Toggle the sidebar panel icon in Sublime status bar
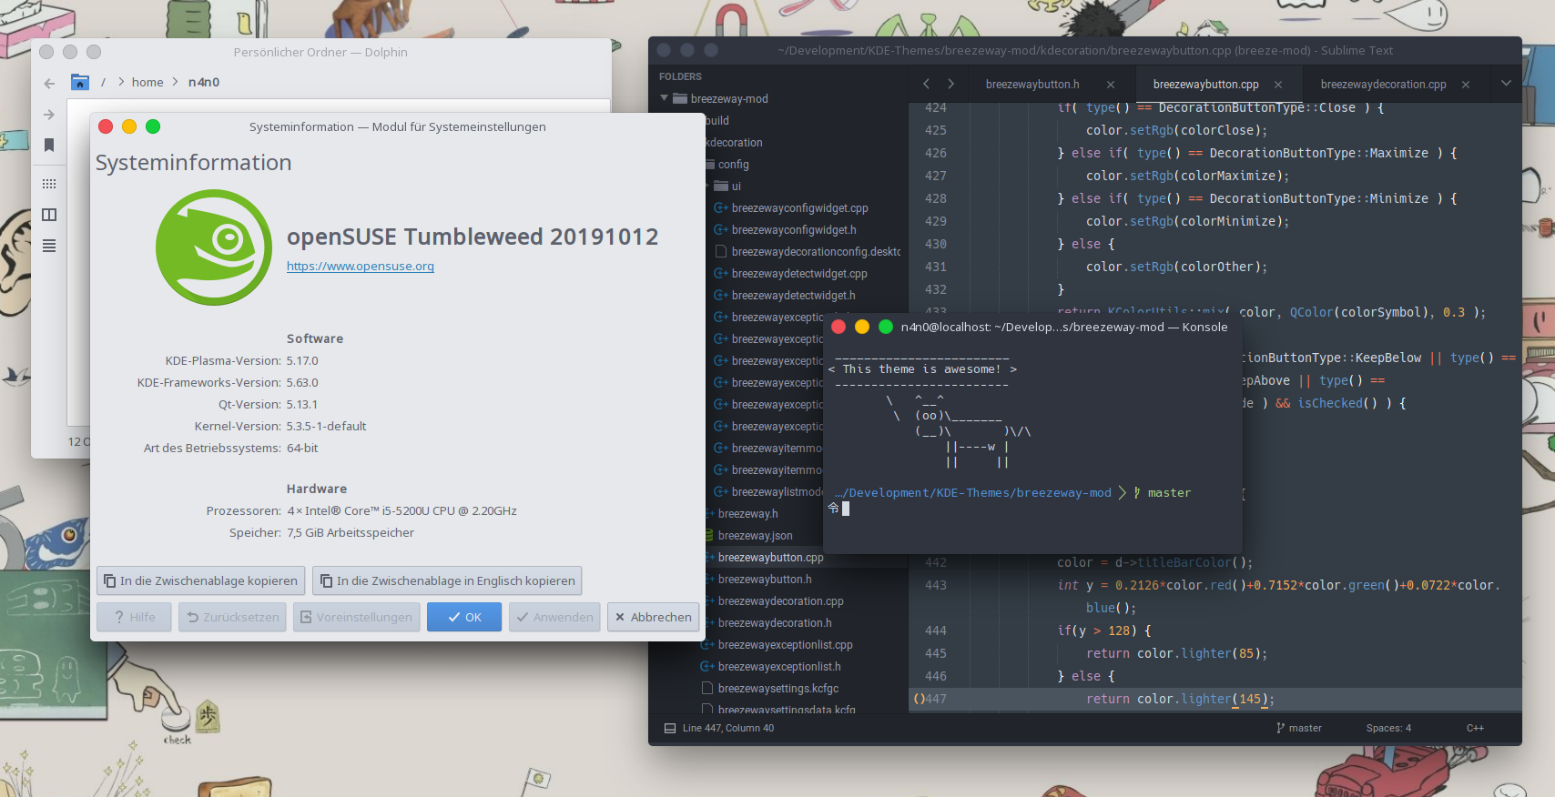This screenshot has height=797, width=1555. 670,728
